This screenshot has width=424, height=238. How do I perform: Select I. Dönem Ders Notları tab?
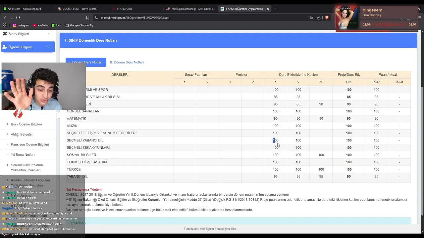point(86,62)
